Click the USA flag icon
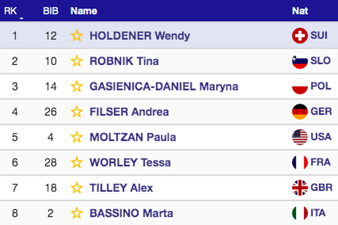Viewport: 338px width, 225px height. [x=300, y=137]
